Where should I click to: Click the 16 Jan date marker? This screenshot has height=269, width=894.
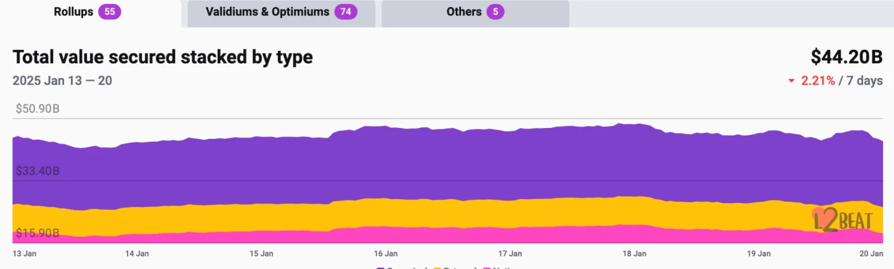tap(386, 253)
